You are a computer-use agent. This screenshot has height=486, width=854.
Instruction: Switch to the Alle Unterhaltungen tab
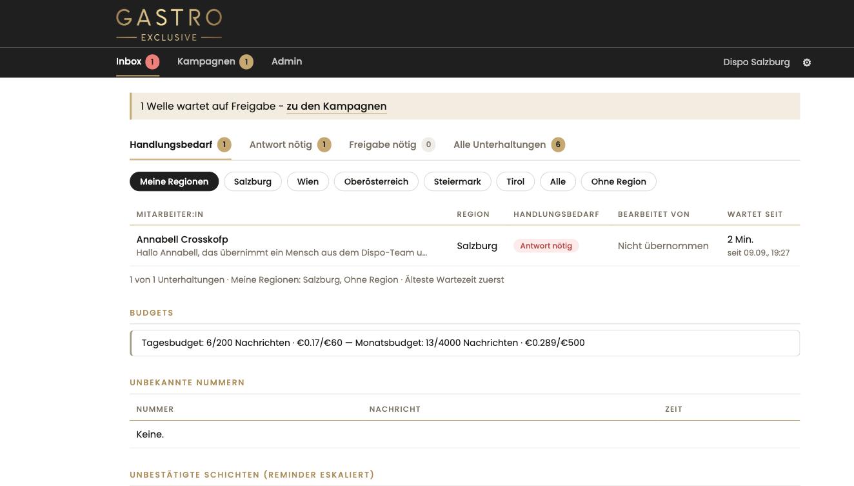click(x=509, y=145)
